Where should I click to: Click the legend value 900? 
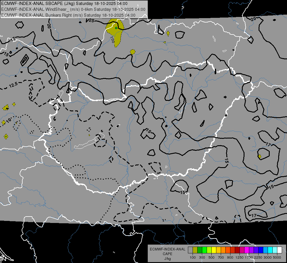coord(230,257)
